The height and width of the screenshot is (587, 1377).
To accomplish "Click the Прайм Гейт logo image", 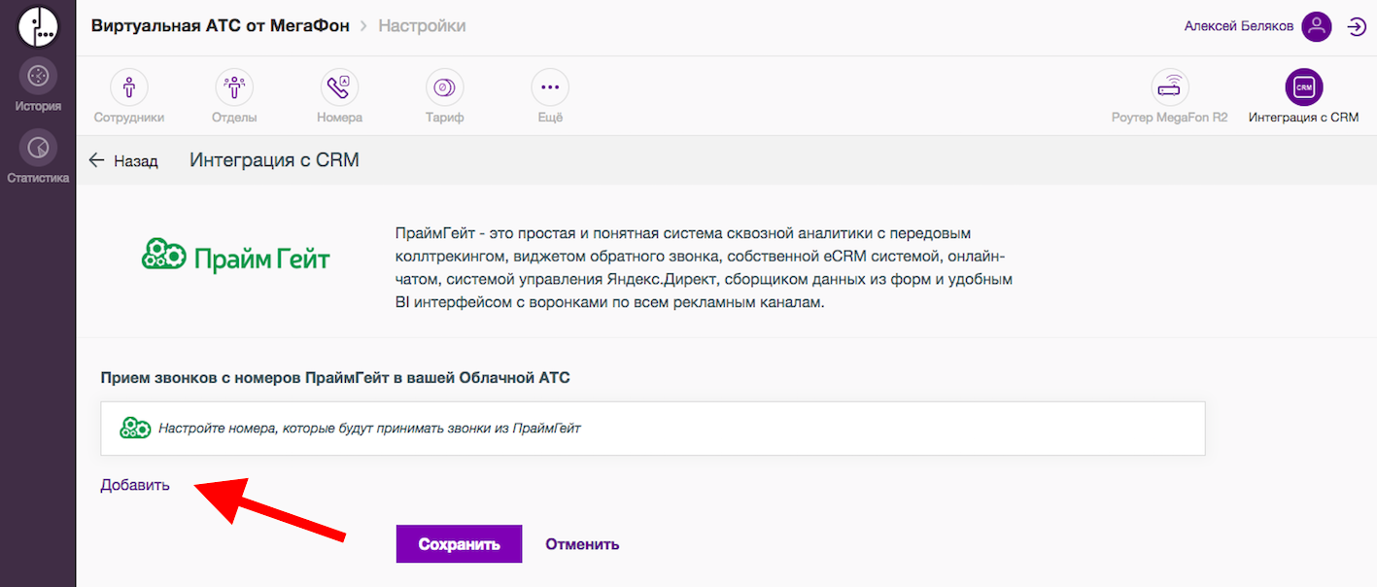I will click(236, 257).
